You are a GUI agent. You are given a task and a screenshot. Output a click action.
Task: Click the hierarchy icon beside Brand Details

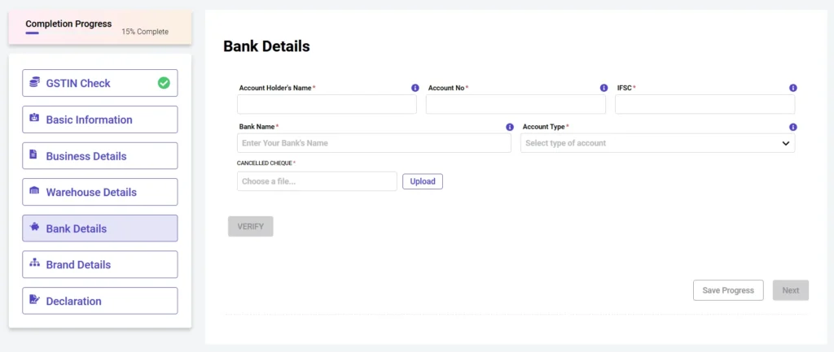[x=34, y=263]
